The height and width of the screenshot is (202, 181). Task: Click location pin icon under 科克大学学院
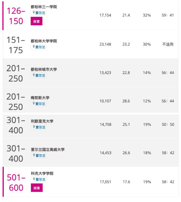coord(34,179)
